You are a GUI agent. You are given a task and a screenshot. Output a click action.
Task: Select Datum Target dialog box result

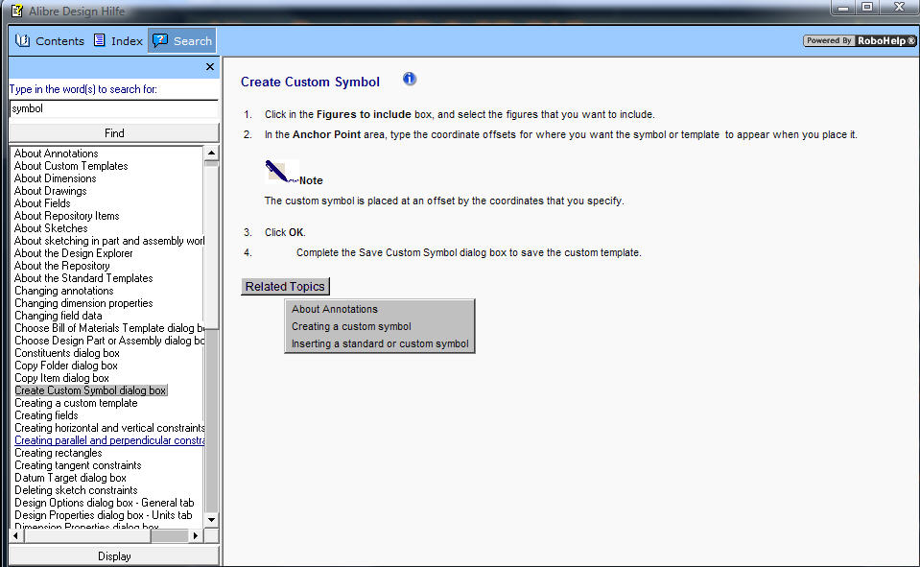[x=70, y=478]
